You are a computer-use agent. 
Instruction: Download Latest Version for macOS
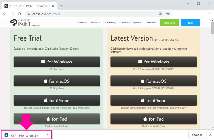click(154, 81)
